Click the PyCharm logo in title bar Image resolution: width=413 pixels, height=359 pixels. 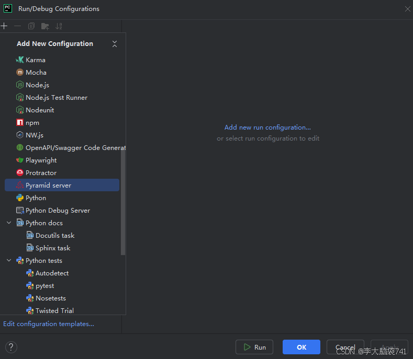click(8, 8)
